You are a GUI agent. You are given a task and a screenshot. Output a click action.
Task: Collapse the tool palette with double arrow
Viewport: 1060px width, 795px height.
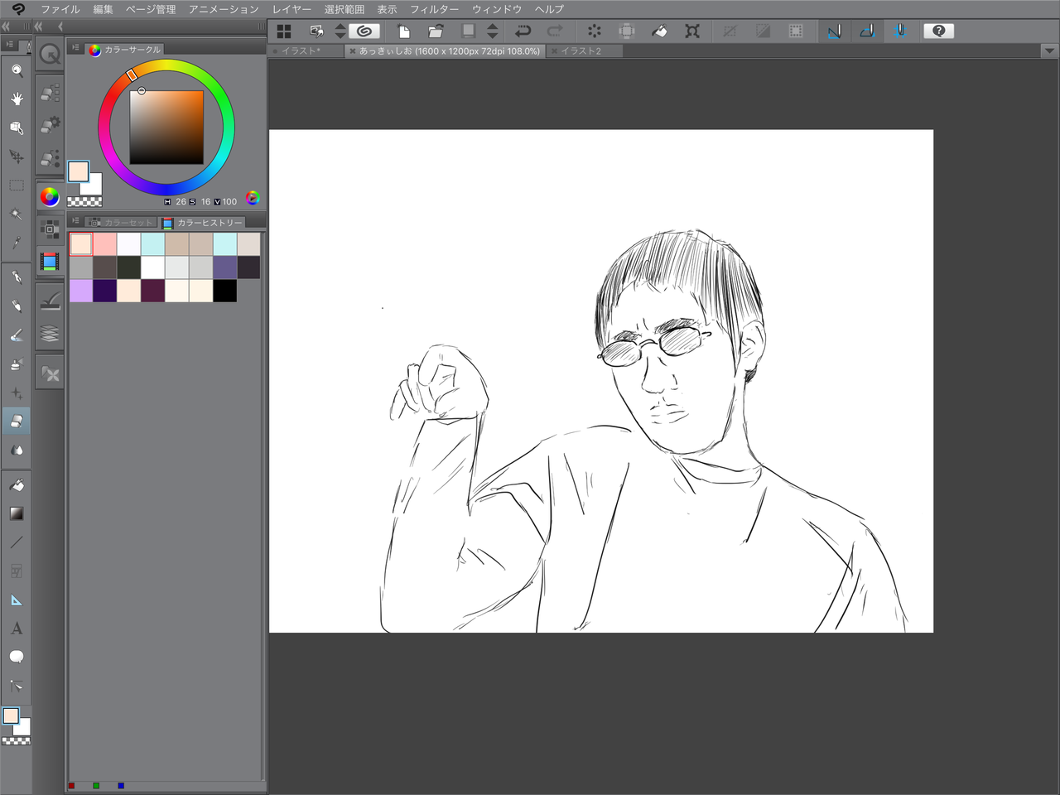coord(6,26)
